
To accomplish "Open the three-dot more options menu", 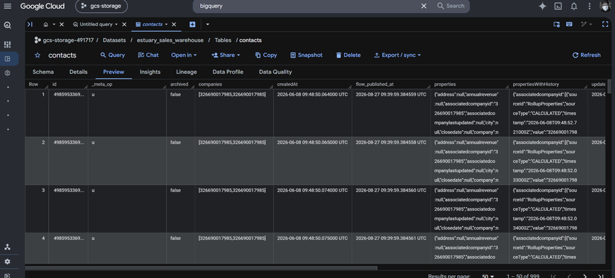I will tap(589, 6).
